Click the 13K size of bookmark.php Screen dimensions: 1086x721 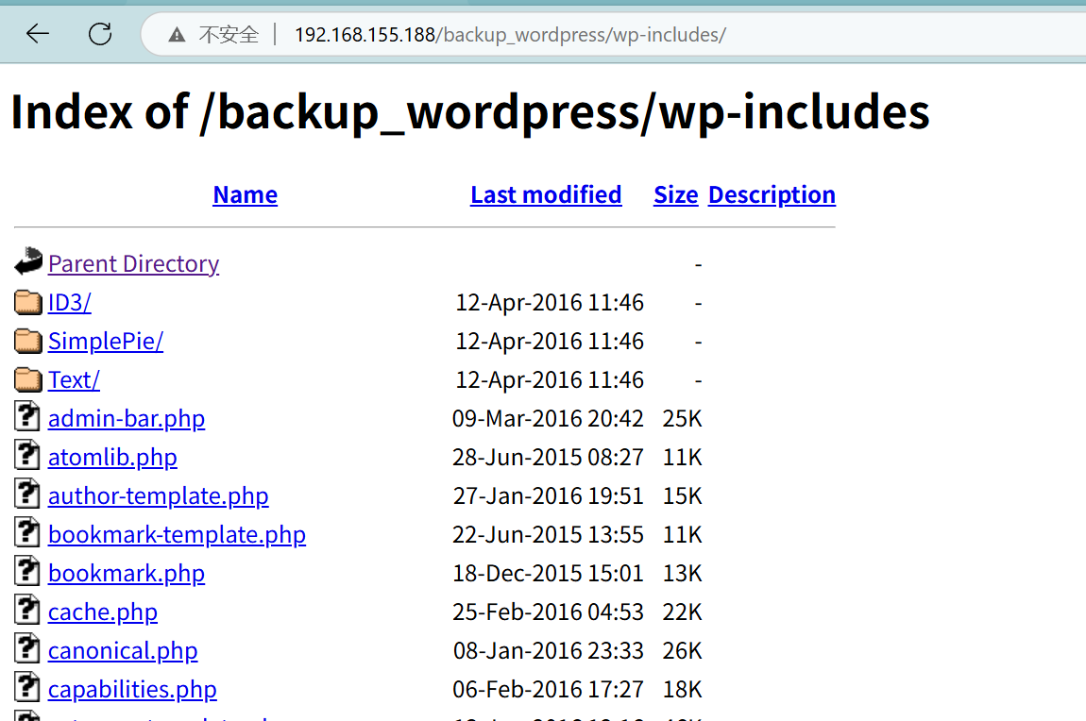(x=682, y=574)
